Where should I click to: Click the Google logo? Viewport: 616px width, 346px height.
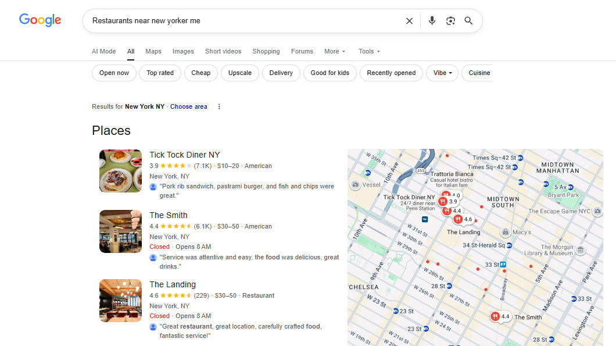(40, 20)
